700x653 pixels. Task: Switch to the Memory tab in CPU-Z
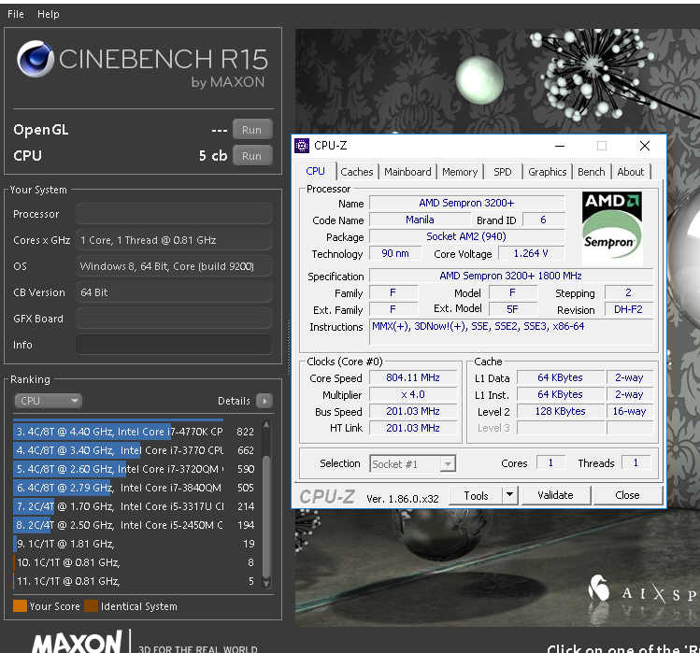(x=460, y=172)
